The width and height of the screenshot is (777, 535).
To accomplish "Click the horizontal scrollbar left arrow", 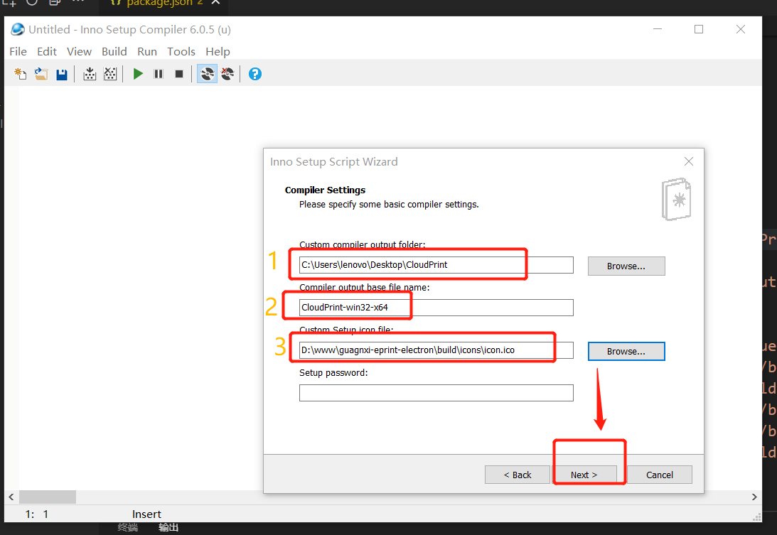I will pyautogui.click(x=11, y=497).
